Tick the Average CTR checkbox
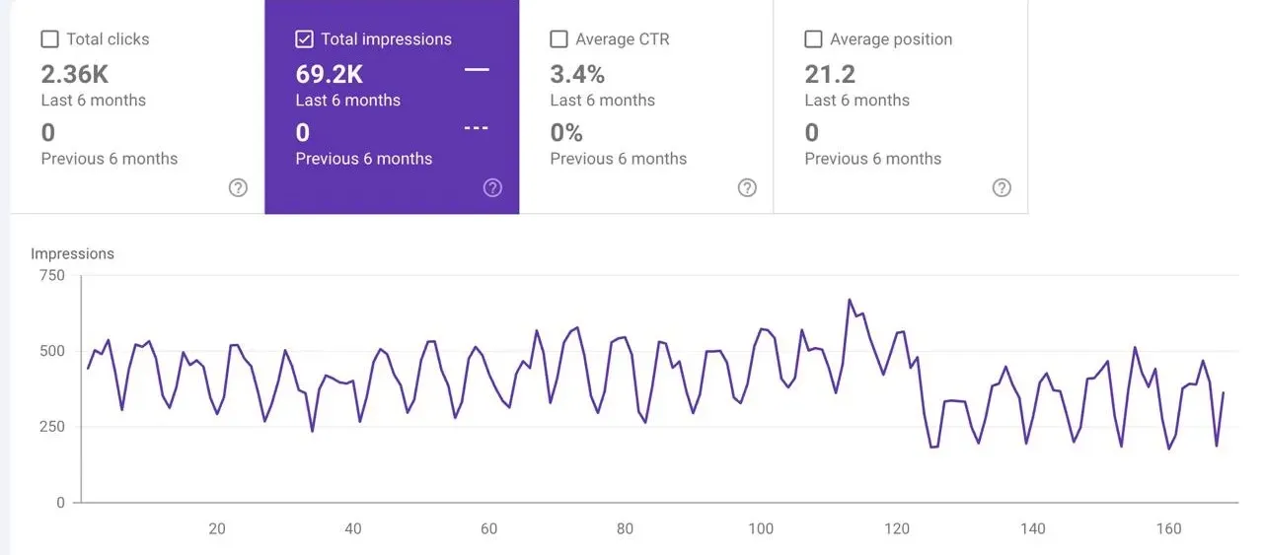 (558, 39)
